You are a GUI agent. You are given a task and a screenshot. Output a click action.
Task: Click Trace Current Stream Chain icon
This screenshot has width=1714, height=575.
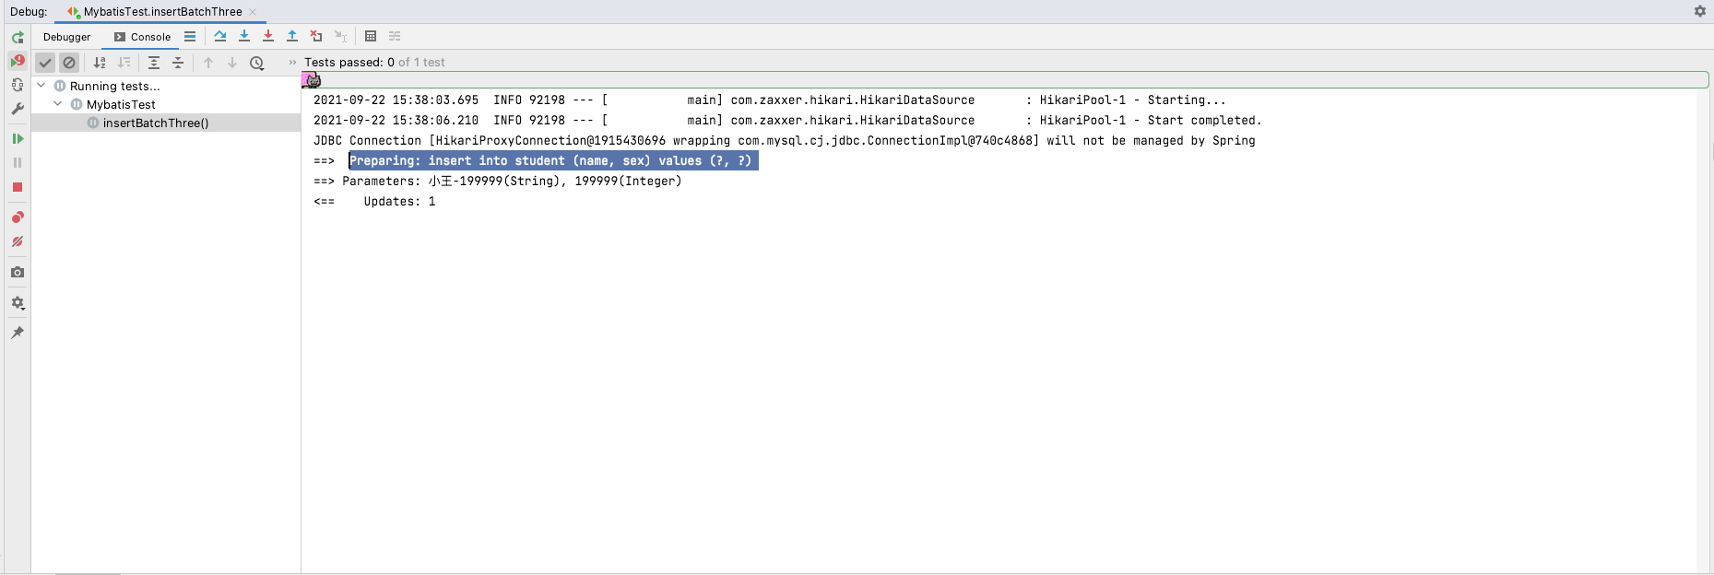(x=395, y=36)
